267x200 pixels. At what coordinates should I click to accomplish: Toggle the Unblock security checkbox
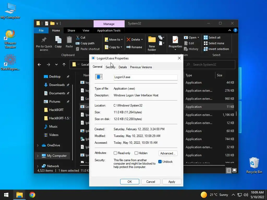pyautogui.click(x=160, y=161)
